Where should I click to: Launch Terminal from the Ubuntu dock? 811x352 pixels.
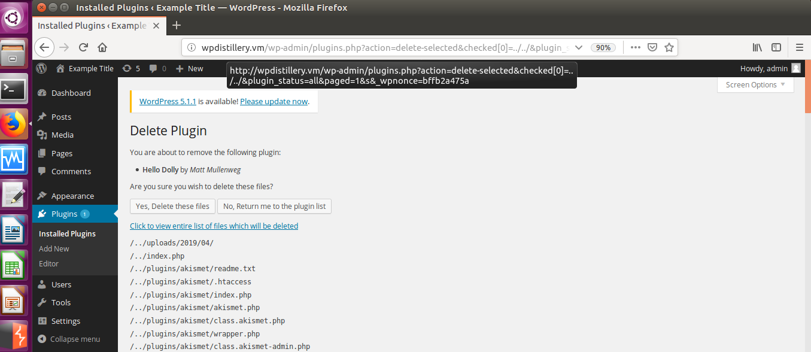click(x=13, y=90)
